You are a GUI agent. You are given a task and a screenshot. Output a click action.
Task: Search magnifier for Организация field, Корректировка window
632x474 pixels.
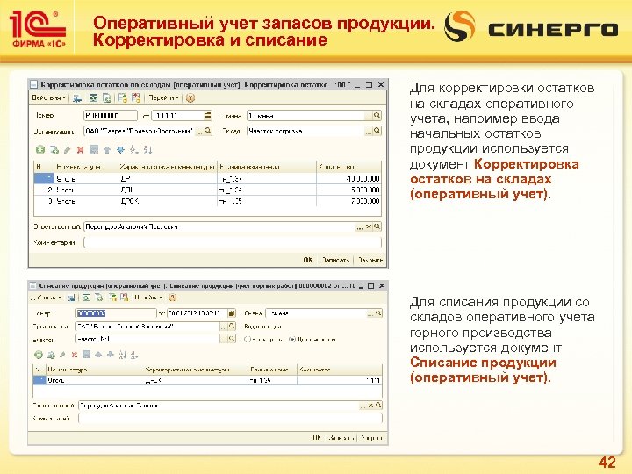(x=208, y=131)
